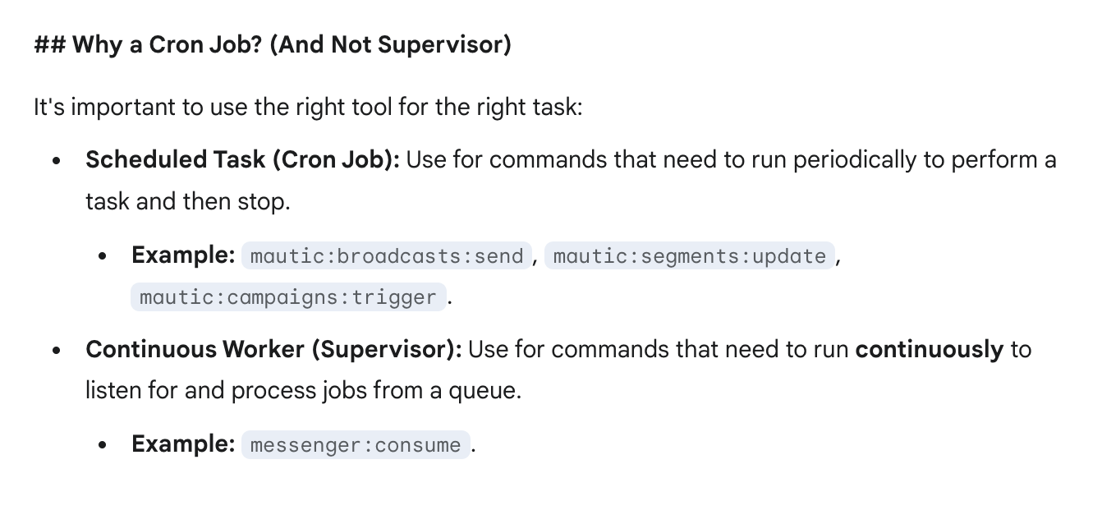Viewport: 1102px width, 524px height.
Task: Click the line "task and then stop."
Action: [187, 201]
